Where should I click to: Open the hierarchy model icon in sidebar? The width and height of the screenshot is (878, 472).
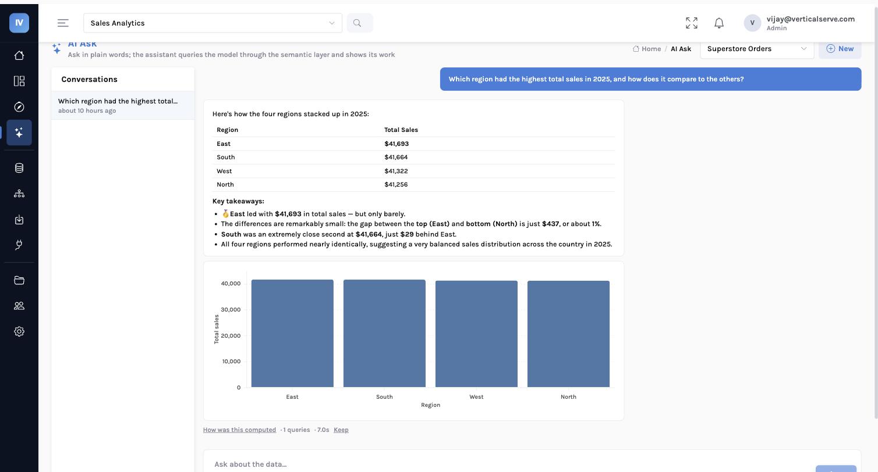(19, 194)
